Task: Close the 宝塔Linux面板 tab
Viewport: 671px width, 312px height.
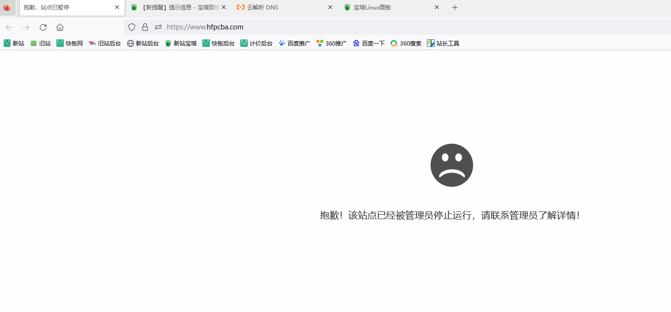Action: 437,7
